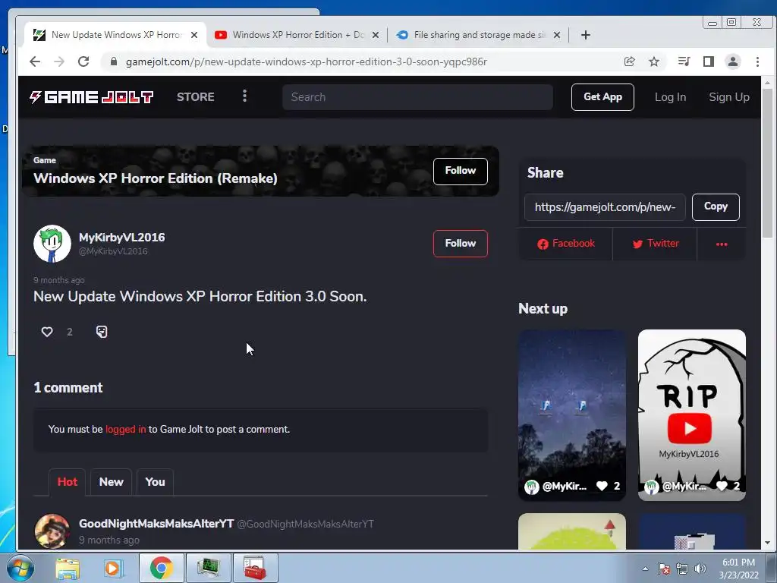Follow the Windows XP Horror Edition game
Screen dimensions: 777x583
461,171
